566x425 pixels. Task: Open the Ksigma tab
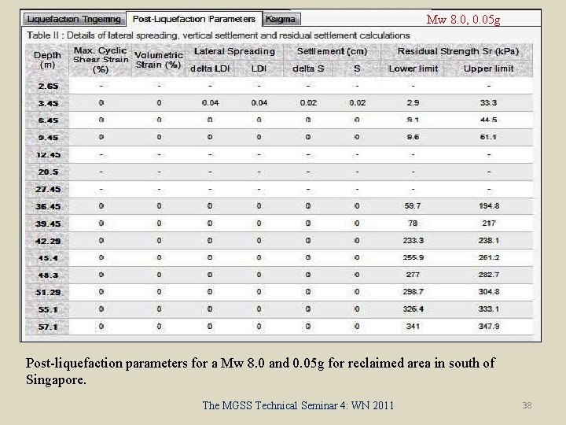(281, 19)
